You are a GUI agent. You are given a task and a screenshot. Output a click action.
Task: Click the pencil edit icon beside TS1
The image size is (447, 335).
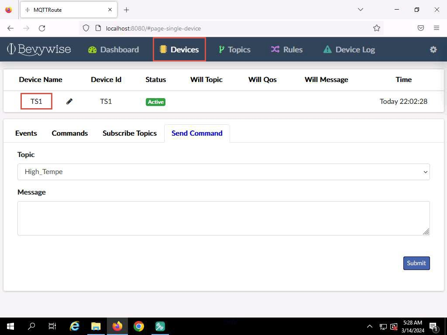[x=69, y=101]
